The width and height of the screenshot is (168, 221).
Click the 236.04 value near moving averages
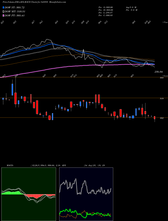[159, 72]
